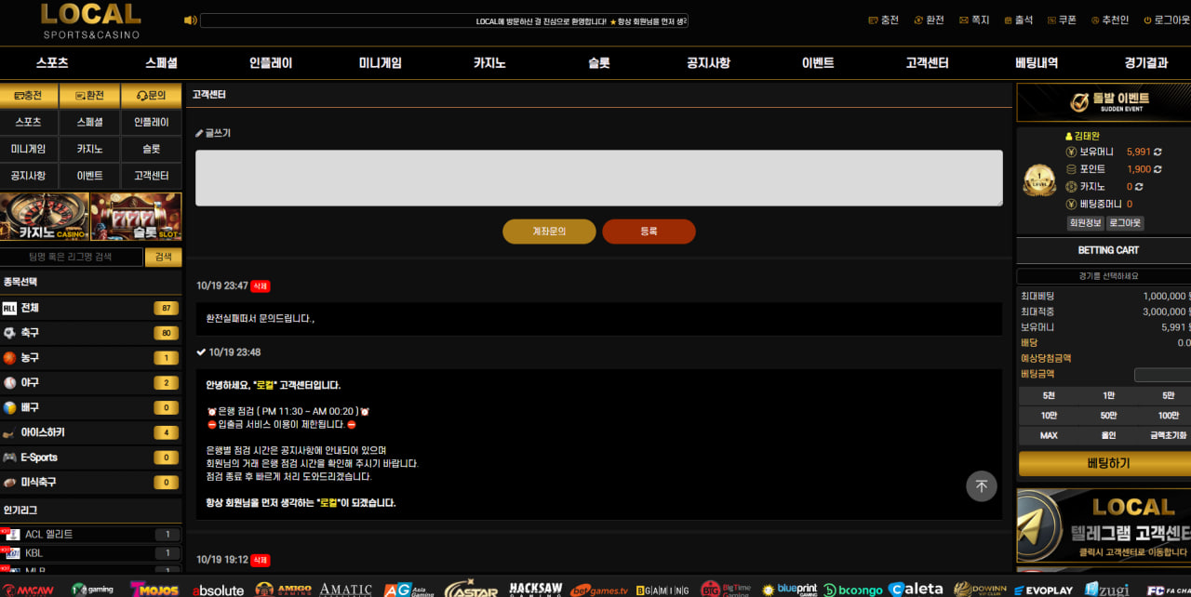1191x597 pixels.
Task: Click the speaker announcement icon
Action: click(x=190, y=20)
